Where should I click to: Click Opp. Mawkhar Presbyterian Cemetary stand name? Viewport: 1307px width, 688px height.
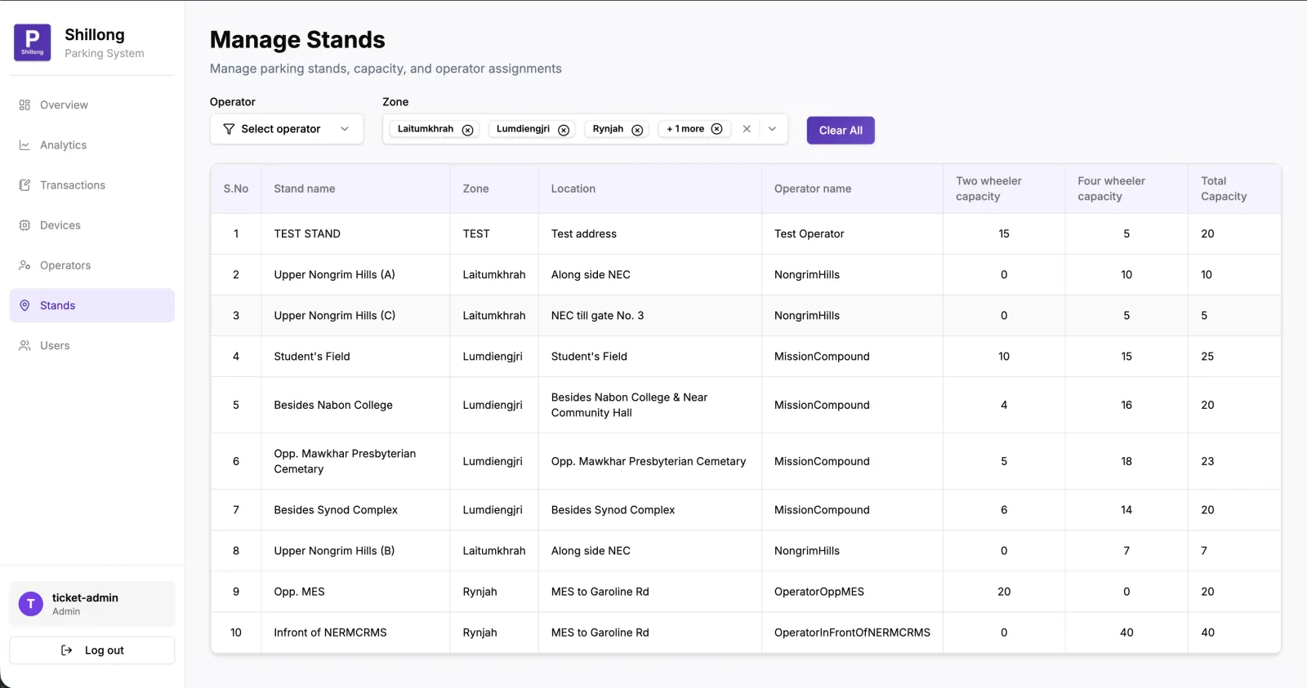tap(345, 461)
